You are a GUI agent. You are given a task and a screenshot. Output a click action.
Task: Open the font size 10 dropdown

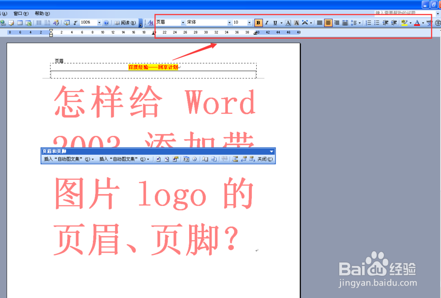[x=249, y=22]
